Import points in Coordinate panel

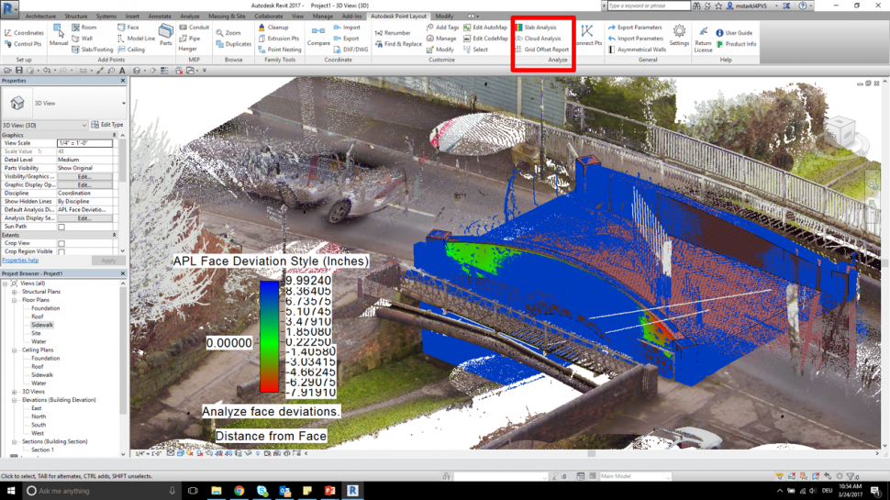[347, 28]
